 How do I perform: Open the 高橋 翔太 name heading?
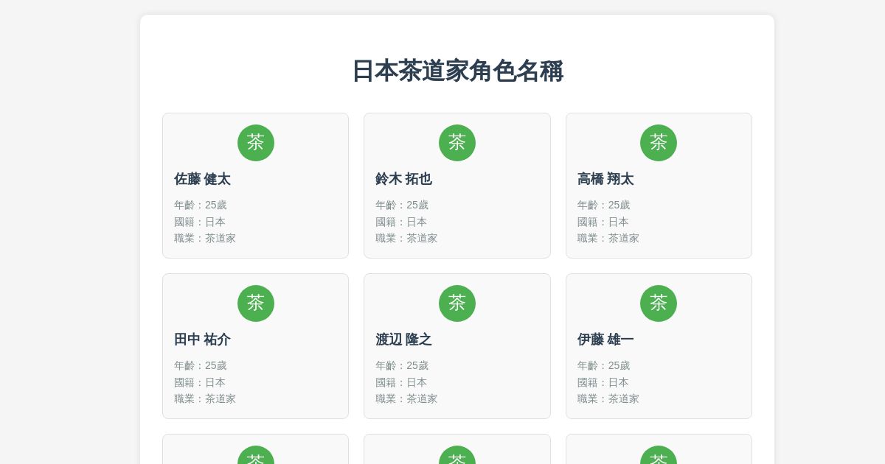tap(605, 179)
